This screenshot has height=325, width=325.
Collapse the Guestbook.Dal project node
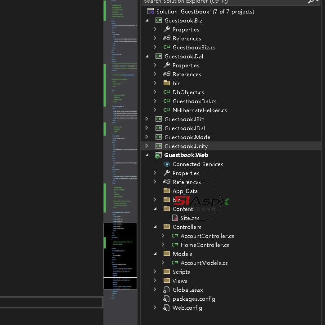tap(147, 56)
